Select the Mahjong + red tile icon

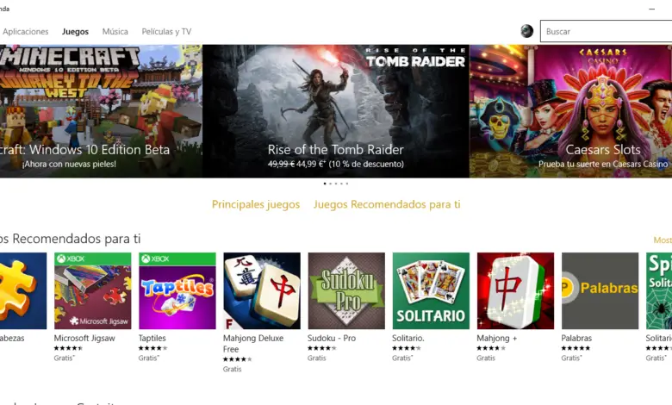[x=515, y=291]
